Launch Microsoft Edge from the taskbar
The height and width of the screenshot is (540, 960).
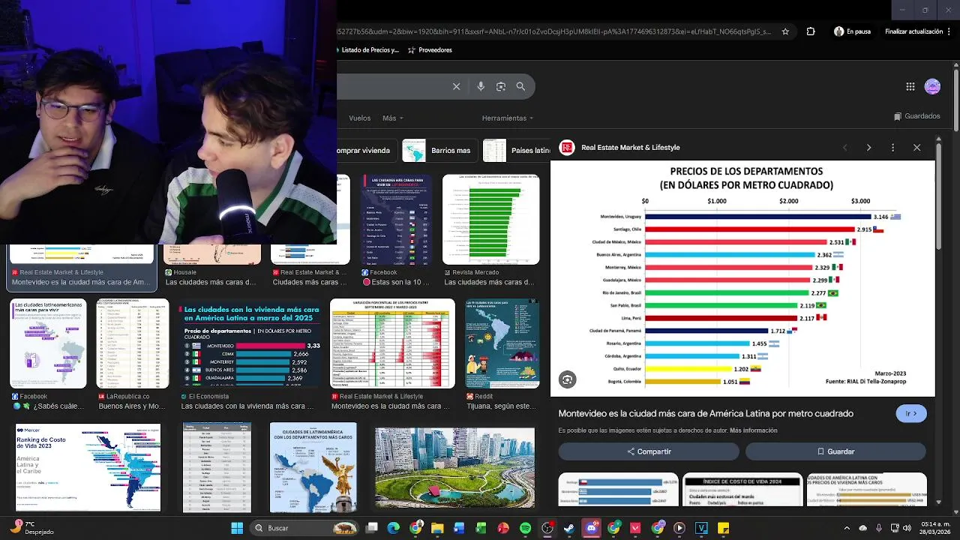coord(393,528)
